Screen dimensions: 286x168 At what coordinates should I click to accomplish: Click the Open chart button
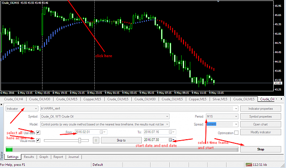click(x=260, y=124)
